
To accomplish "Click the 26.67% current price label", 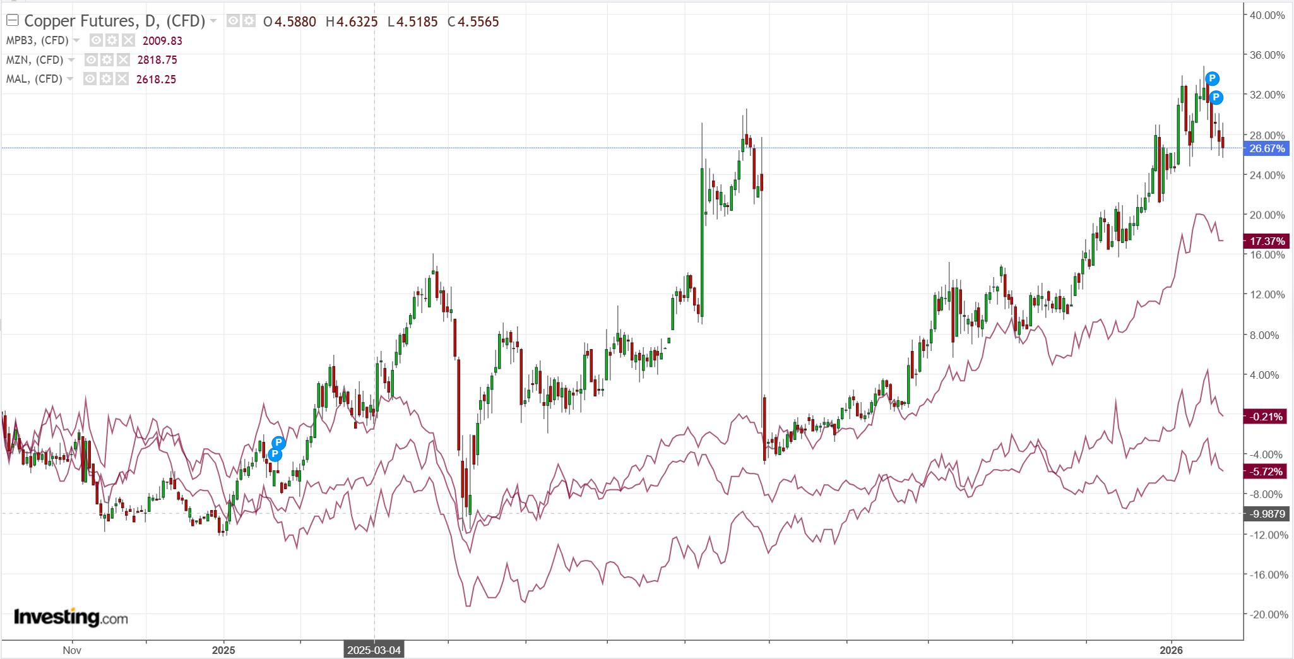I will point(1266,149).
